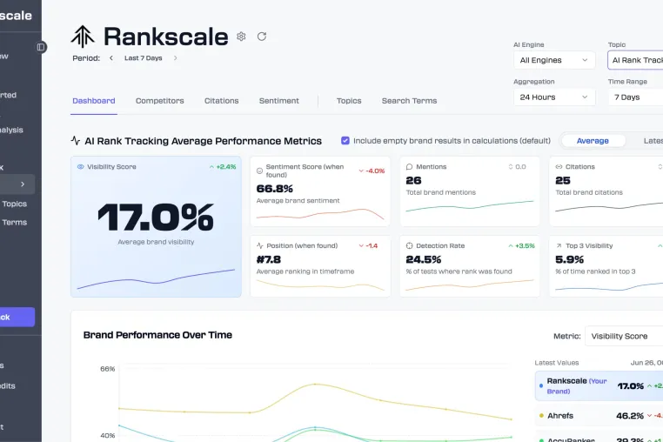This screenshot has width=663, height=442.
Task: Click the Top 3 Visibility arrow icon
Action: click(559, 245)
